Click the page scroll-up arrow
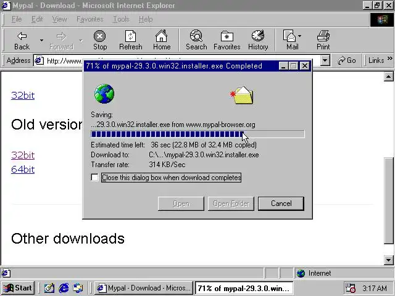This screenshot has width=395, height=296. pyautogui.click(x=388, y=76)
